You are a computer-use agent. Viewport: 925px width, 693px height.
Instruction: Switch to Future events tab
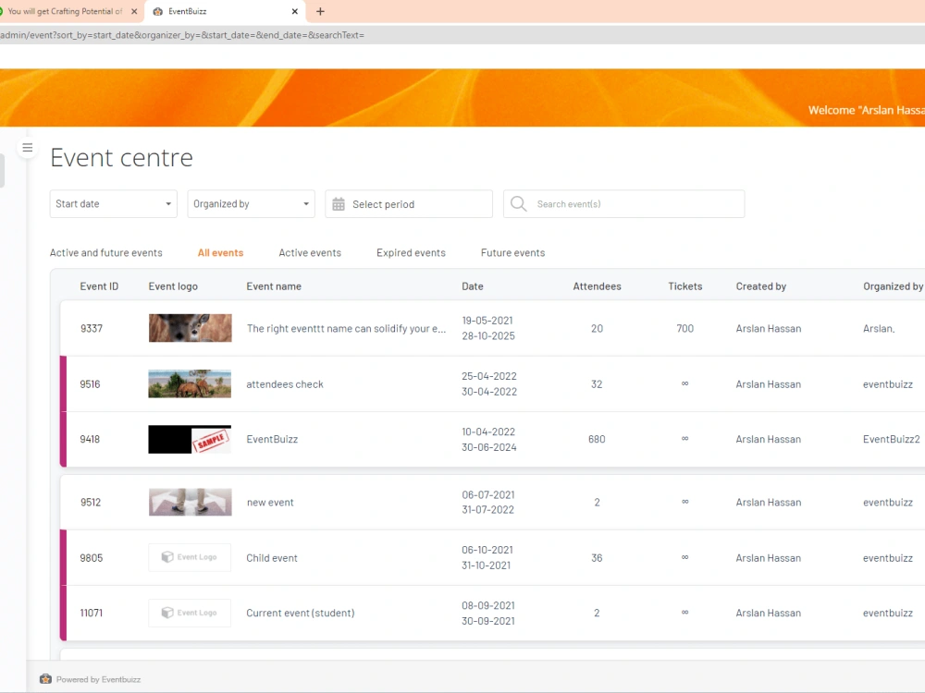point(513,253)
